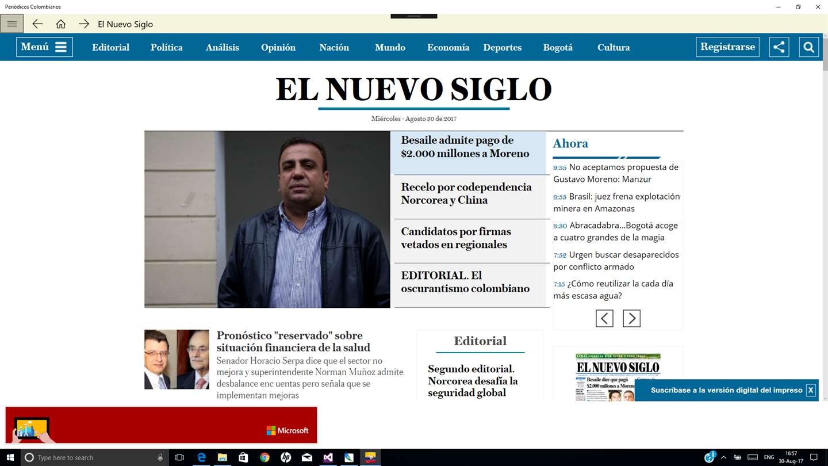Open File Explorer from taskbar
This screenshot has height=466, width=828.
[x=223, y=457]
